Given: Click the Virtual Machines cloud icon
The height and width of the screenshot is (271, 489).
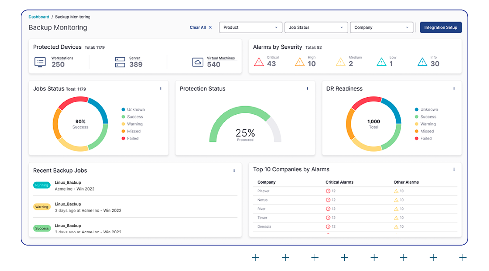Looking at the screenshot, I should coord(198,62).
